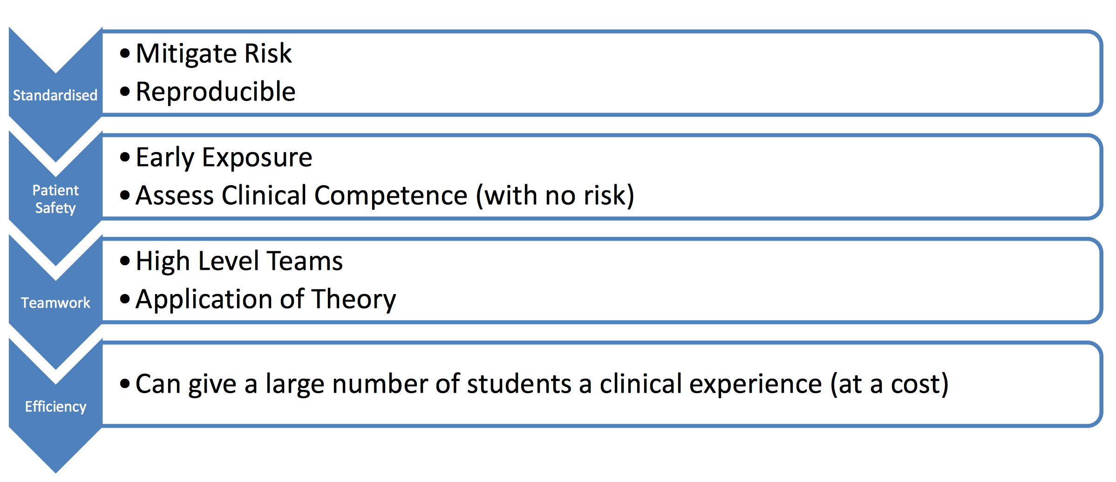1116x482 pixels.
Task: Select the Efficiency chevron shape
Action: pyautogui.click(x=55, y=406)
